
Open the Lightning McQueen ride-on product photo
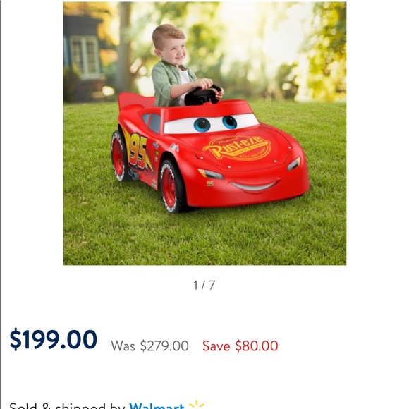tap(204, 133)
